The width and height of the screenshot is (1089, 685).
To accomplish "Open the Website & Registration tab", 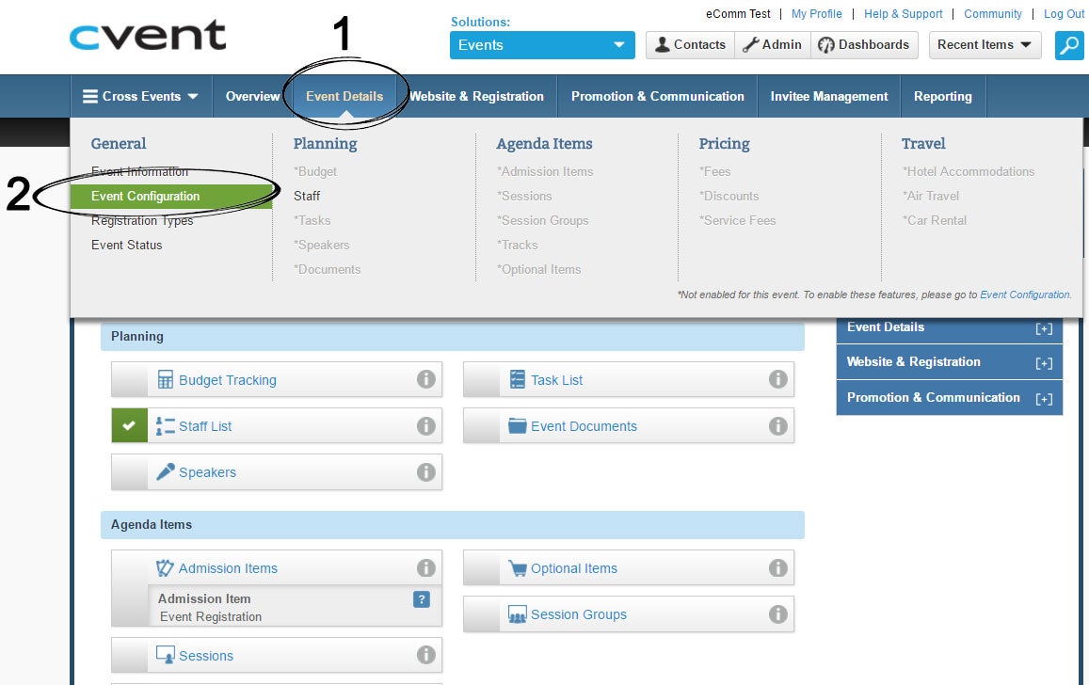I will coord(476,97).
